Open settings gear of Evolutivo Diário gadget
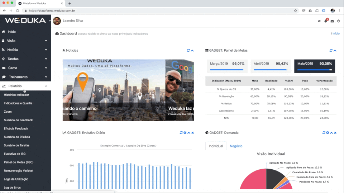This screenshot has width=344, height=193. point(185,133)
